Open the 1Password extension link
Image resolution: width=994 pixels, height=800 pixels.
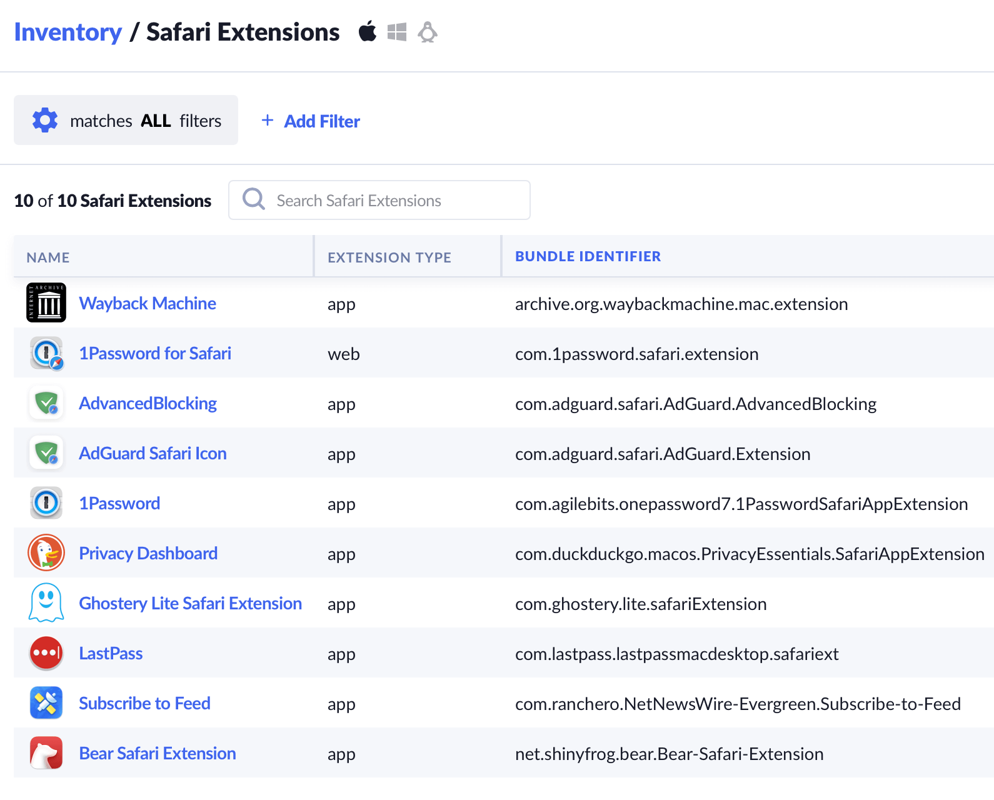pyautogui.click(x=119, y=504)
